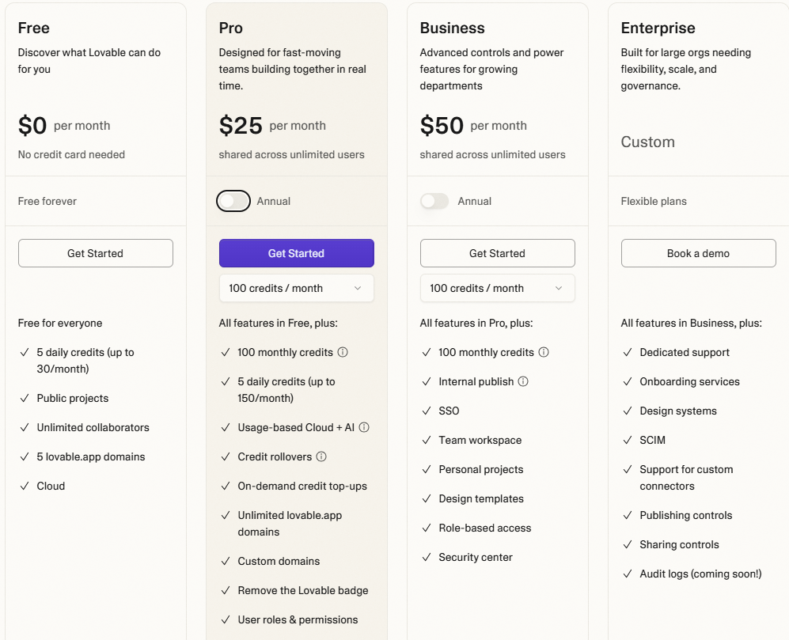Open the info icon next to Internal publish

pyautogui.click(x=522, y=381)
